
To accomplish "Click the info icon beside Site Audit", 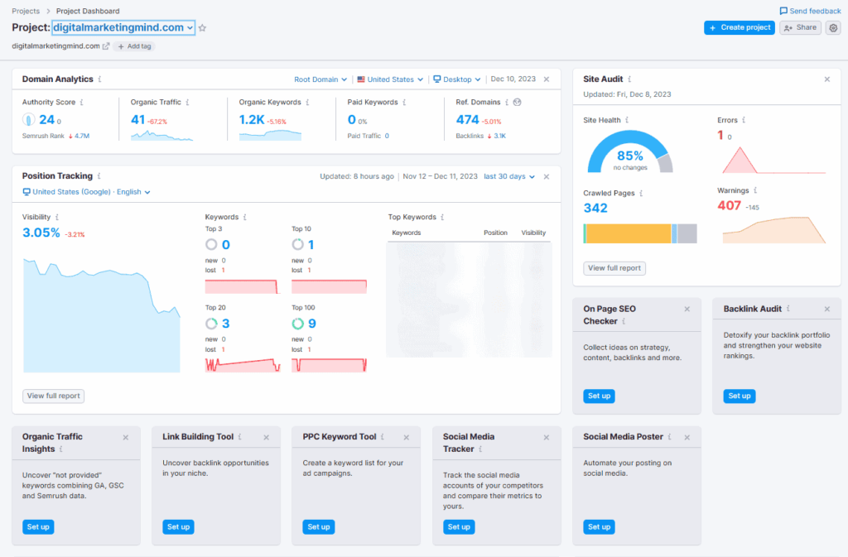I will (x=629, y=79).
